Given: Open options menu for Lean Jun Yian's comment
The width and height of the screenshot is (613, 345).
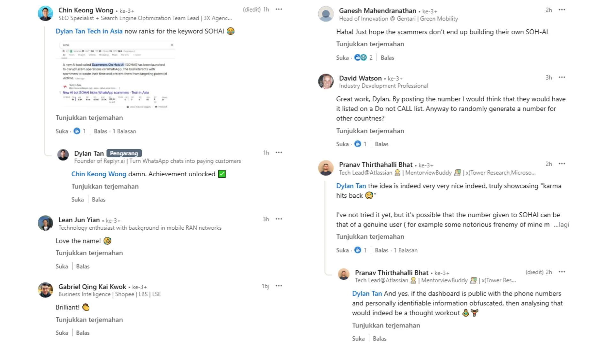Looking at the screenshot, I should point(279,219).
